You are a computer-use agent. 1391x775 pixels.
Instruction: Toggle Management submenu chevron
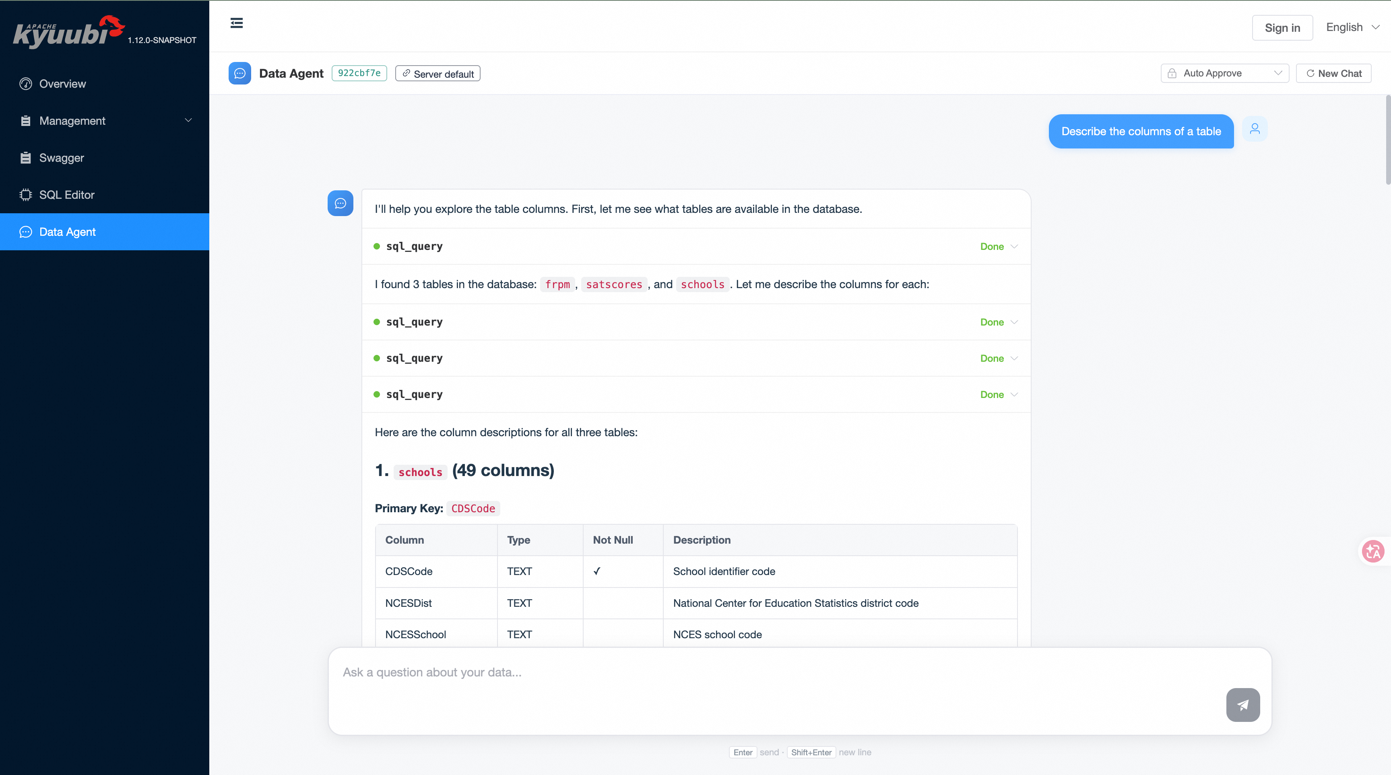(x=188, y=120)
